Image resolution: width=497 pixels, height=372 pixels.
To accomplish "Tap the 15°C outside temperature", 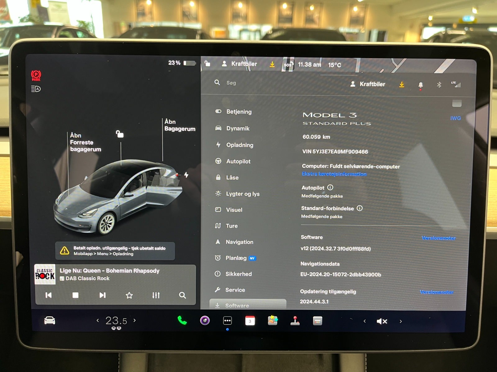I will [335, 65].
